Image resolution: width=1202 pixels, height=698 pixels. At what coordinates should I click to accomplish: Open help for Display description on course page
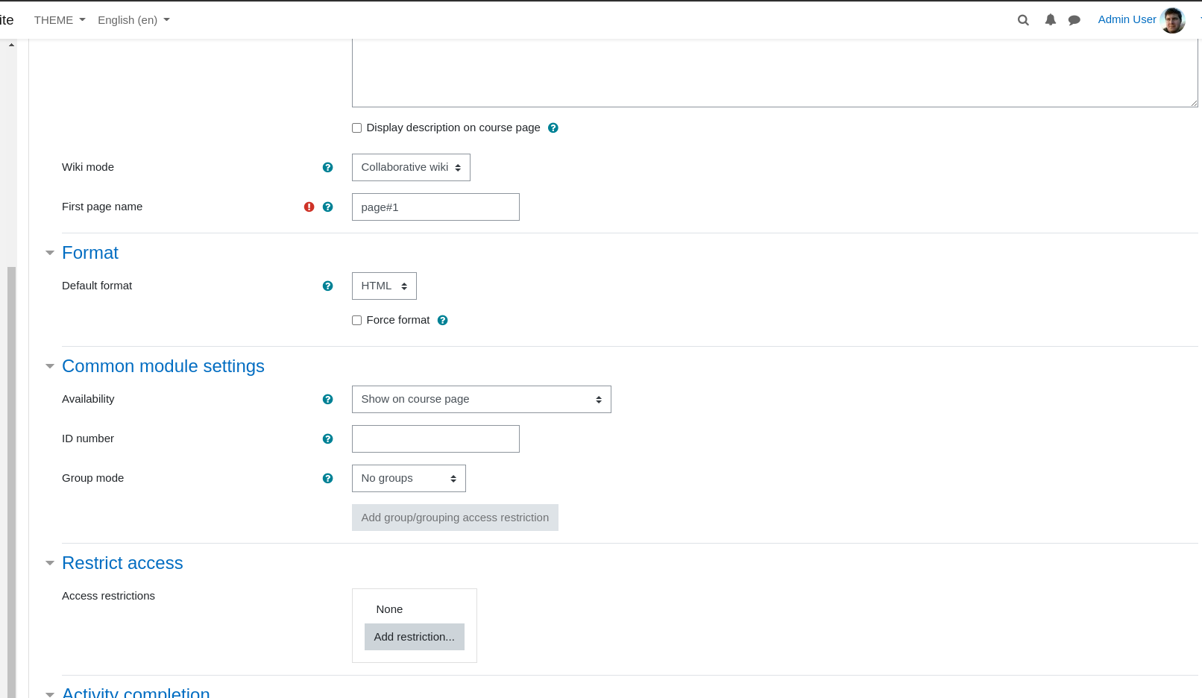pyautogui.click(x=553, y=128)
